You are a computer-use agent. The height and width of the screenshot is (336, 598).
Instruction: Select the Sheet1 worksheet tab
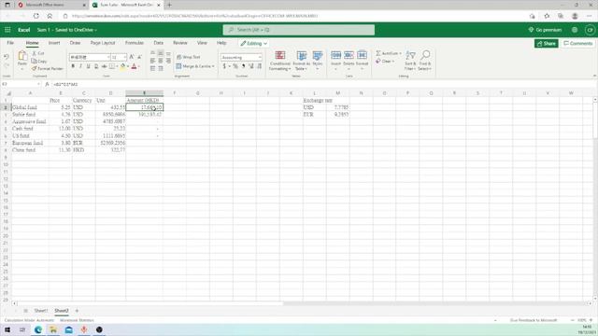click(x=41, y=311)
